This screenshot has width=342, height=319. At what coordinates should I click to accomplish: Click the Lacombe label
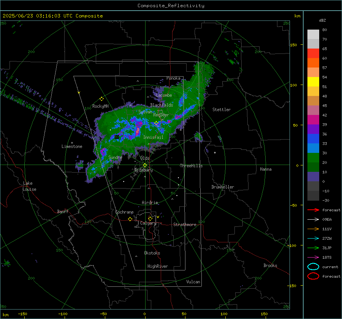pos(164,95)
